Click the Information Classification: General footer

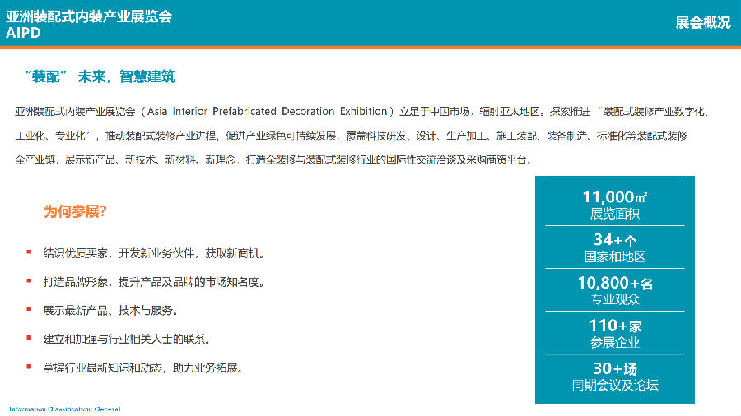65,409
